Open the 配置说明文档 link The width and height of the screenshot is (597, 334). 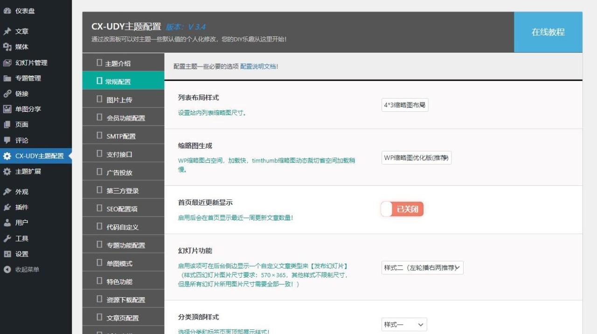point(259,67)
